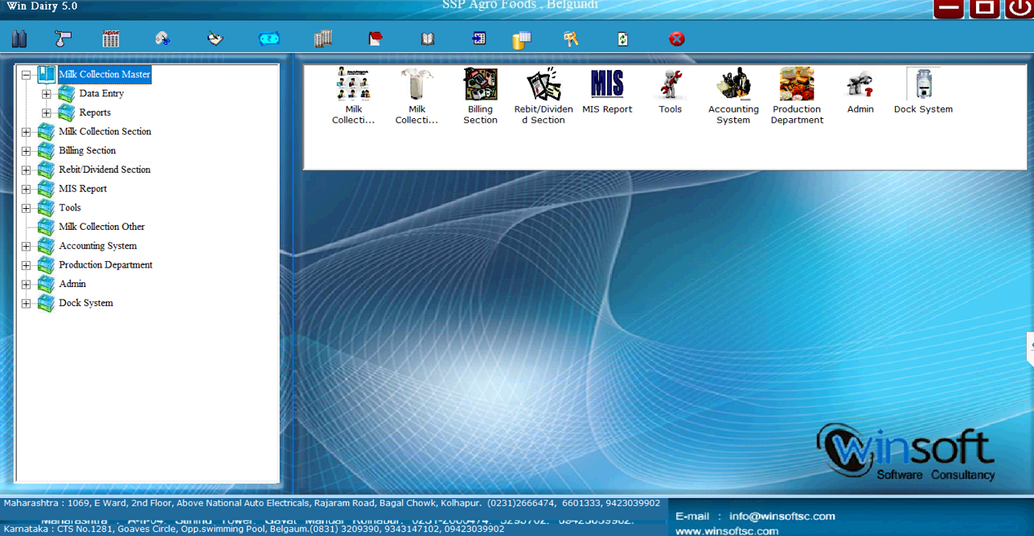Expand the Billing Section tree node
Image resolution: width=1034 pixels, height=536 pixels.
pyautogui.click(x=27, y=151)
